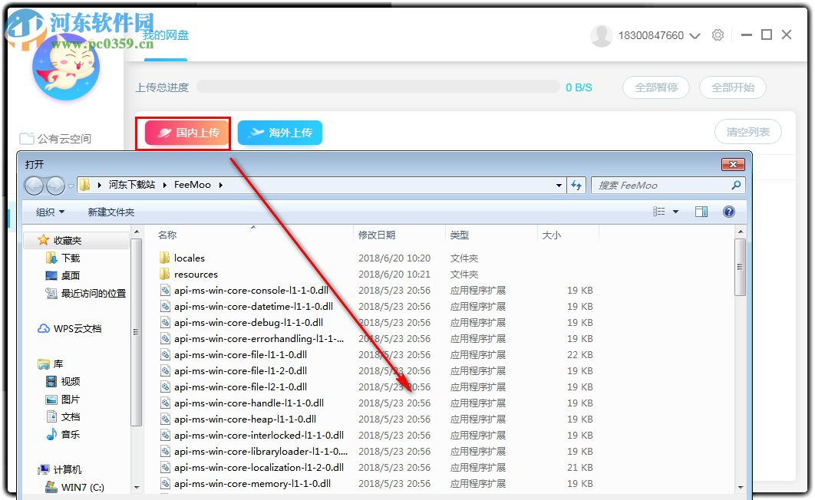Open the 组织 menu
The image size is (815, 500).
coord(50,212)
